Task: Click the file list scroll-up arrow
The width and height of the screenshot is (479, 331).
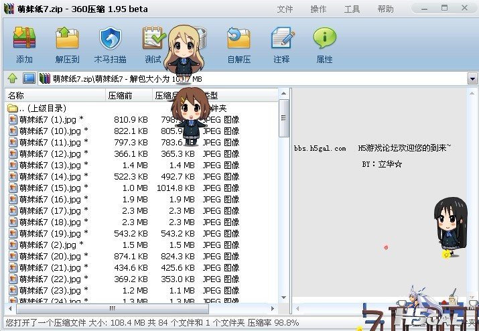Action: [x=284, y=93]
